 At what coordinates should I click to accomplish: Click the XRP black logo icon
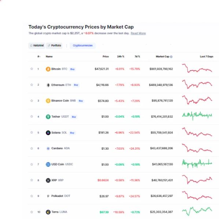pos(48,180)
